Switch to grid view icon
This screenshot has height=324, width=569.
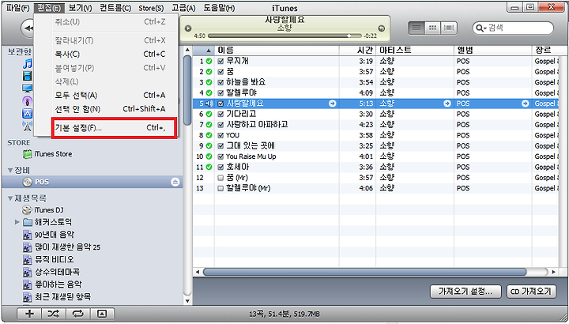(x=432, y=28)
